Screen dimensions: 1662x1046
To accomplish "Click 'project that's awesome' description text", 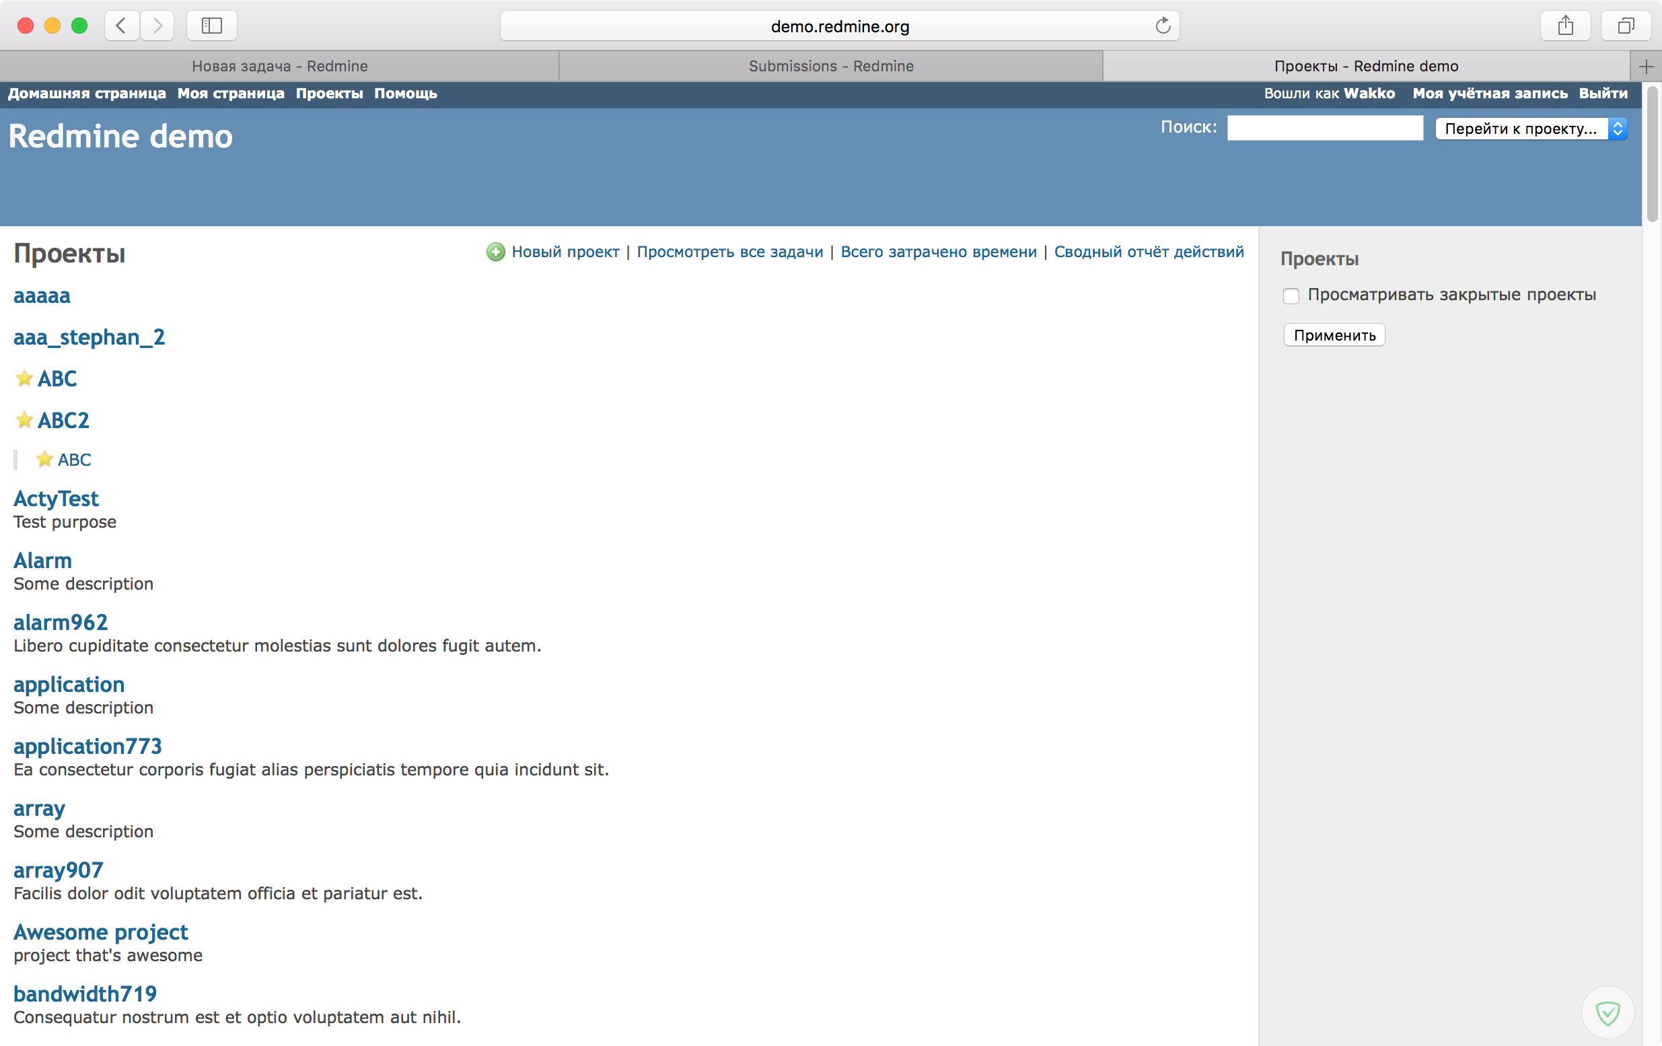I will click(108, 955).
